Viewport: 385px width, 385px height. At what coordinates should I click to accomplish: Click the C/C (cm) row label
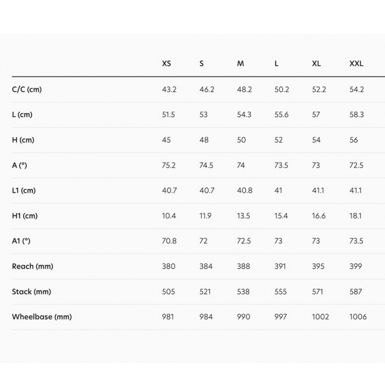[x=26, y=90]
